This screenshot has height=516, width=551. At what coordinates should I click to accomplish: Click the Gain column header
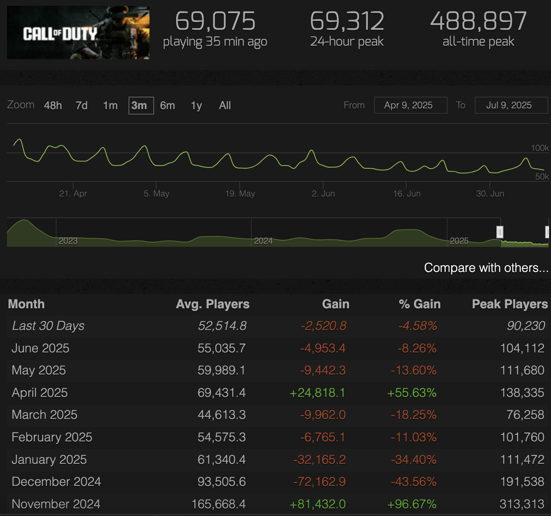336,304
